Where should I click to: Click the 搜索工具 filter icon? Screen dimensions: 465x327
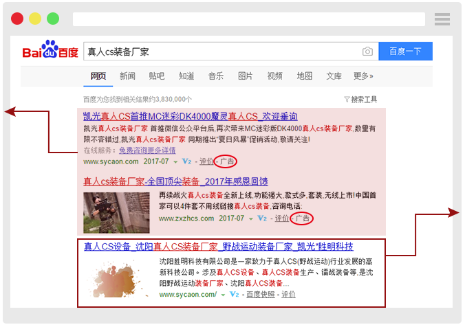click(347, 99)
